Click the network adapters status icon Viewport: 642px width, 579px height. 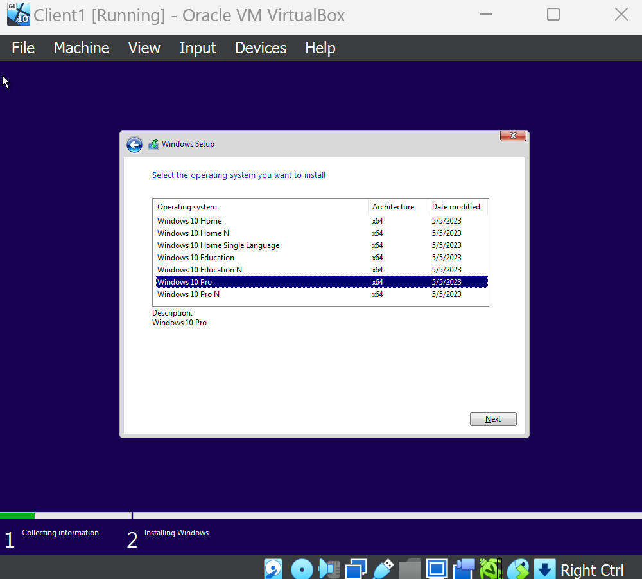[356, 569]
